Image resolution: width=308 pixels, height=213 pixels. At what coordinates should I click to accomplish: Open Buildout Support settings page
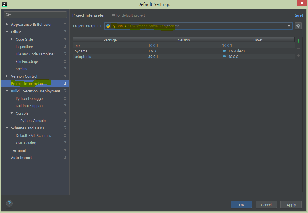(x=29, y=106)
